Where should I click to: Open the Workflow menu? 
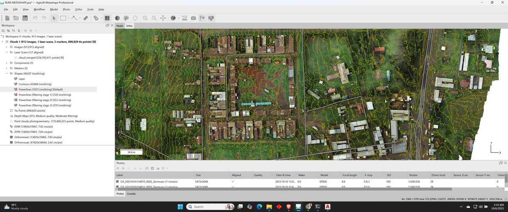click(39, 9)
